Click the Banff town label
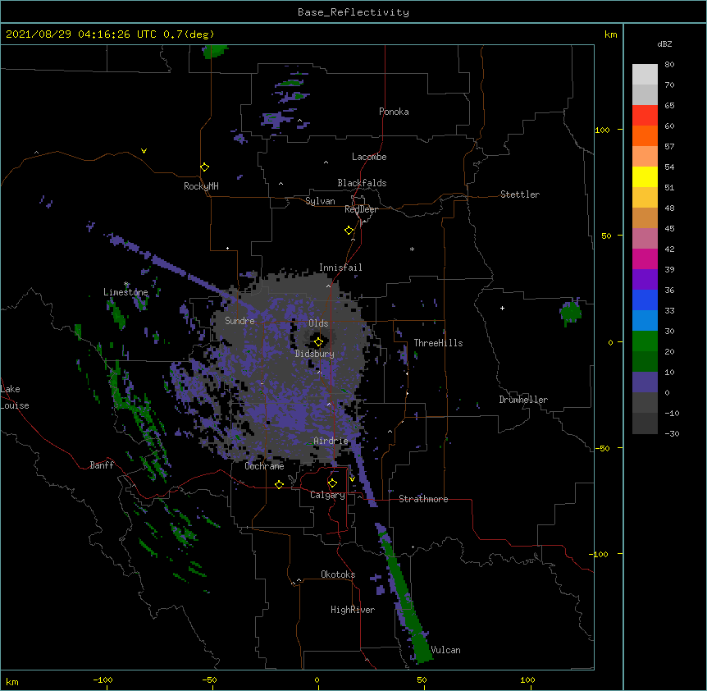707x691 pixels. (x=102, y=465)
